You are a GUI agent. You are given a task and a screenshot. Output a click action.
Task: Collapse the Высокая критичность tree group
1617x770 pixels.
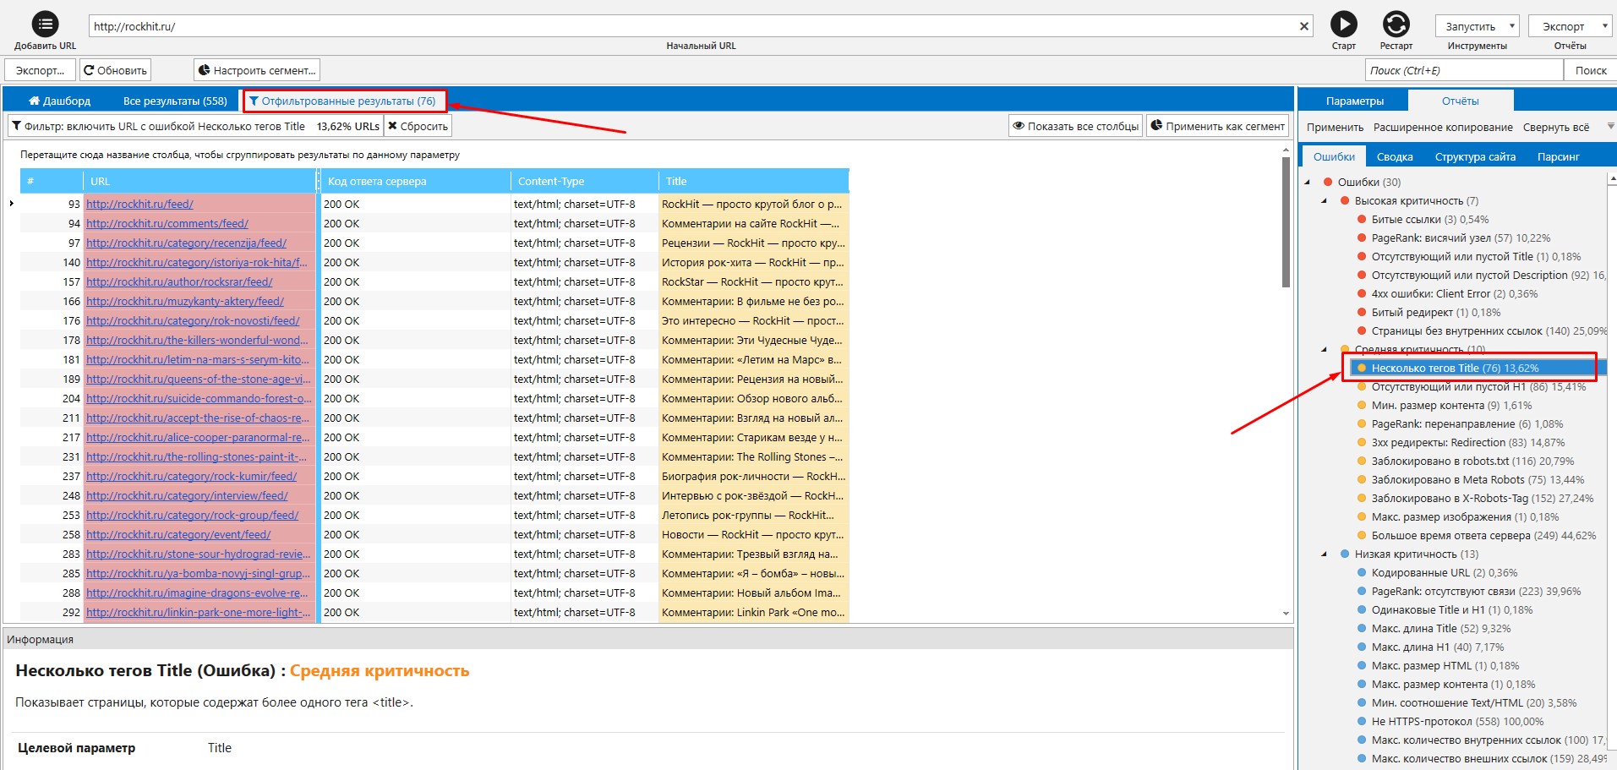(x=1325, y=201)
